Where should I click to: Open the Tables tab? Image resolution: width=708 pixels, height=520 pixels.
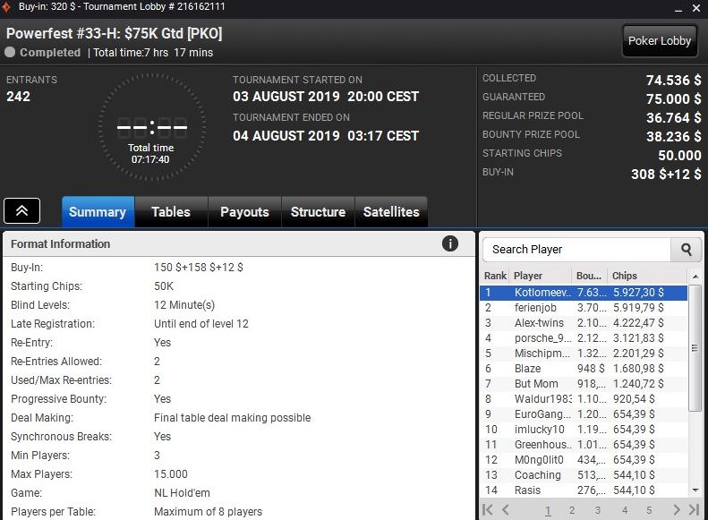pos(171,212)
